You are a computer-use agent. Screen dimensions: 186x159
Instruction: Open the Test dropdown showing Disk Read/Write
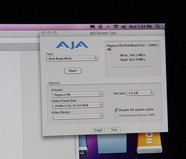72,59
